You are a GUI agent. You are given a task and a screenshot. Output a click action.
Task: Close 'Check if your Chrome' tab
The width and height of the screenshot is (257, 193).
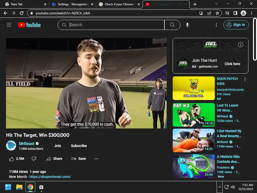139,4
